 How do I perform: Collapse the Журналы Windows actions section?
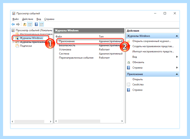pos(177,36)
